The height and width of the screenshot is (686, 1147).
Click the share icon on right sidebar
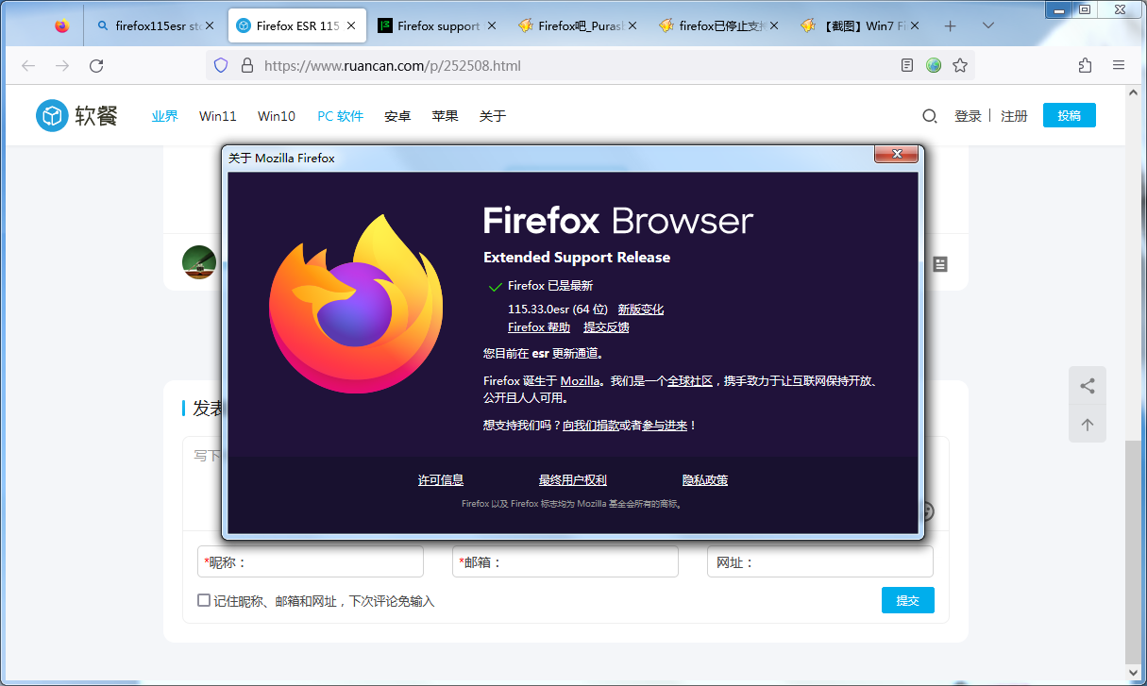tap(1088, 386)
